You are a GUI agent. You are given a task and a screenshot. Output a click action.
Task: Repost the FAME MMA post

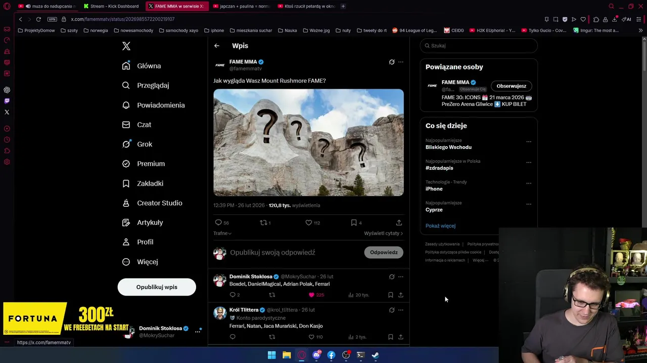[265, 222]
